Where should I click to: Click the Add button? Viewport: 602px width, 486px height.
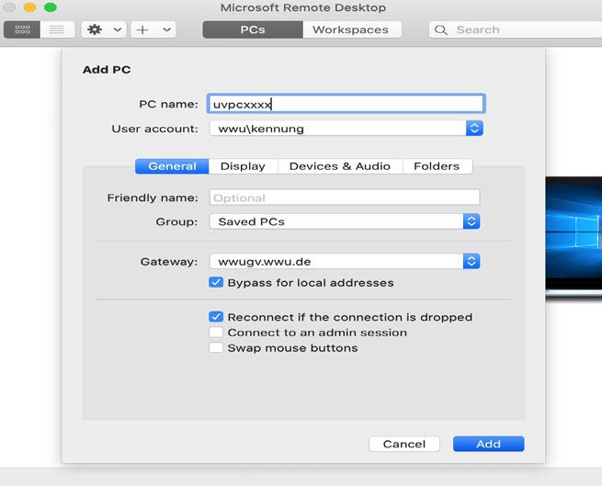coord(488,444)
